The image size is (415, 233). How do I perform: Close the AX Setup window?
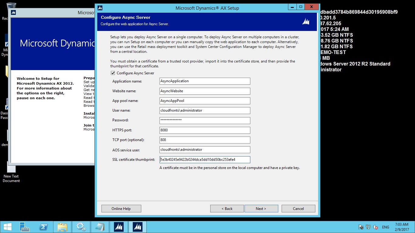[312, 7]
